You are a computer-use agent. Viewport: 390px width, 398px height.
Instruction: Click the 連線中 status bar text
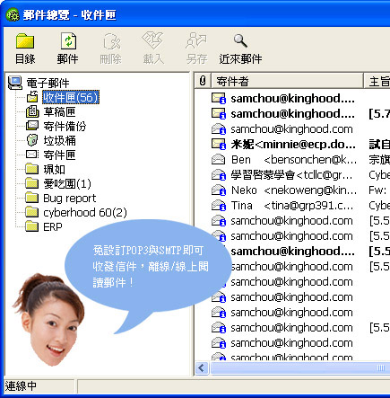pyautogui.click(x=21, y=386)
